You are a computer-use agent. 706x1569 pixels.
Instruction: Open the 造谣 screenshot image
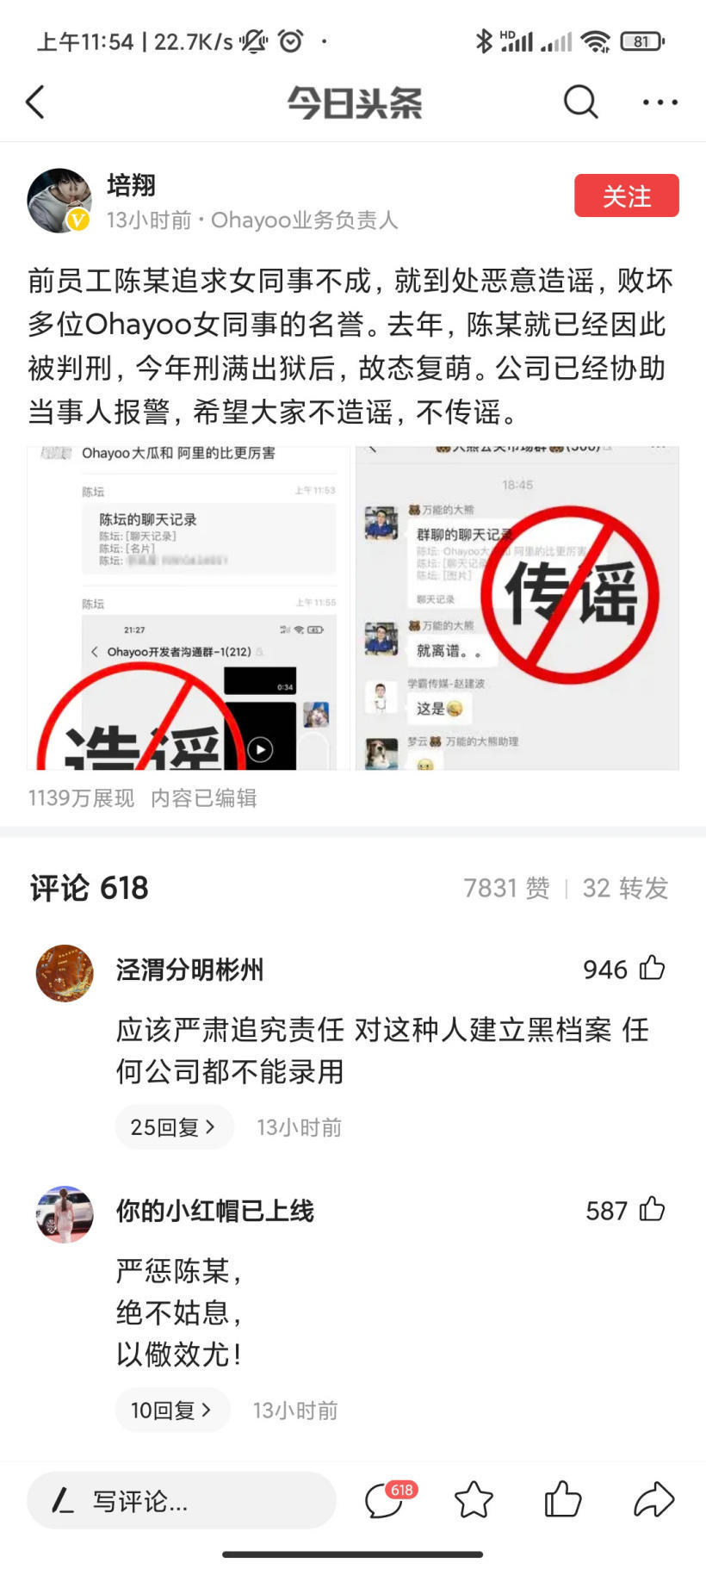point(189,608)
